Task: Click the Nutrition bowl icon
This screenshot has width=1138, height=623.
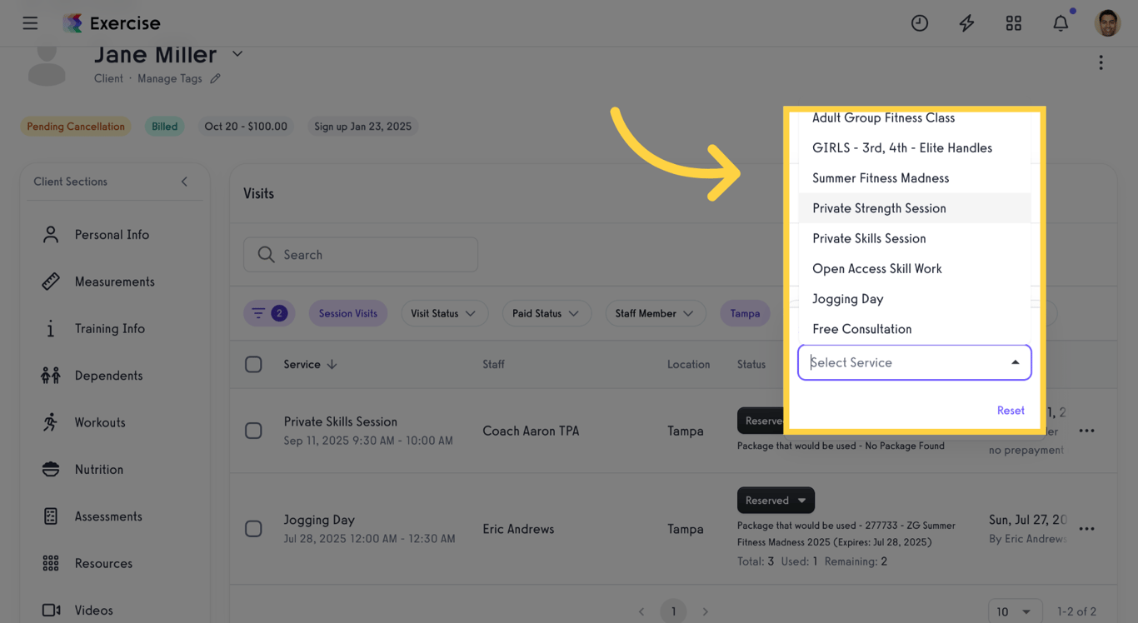Action: [51, 470]
